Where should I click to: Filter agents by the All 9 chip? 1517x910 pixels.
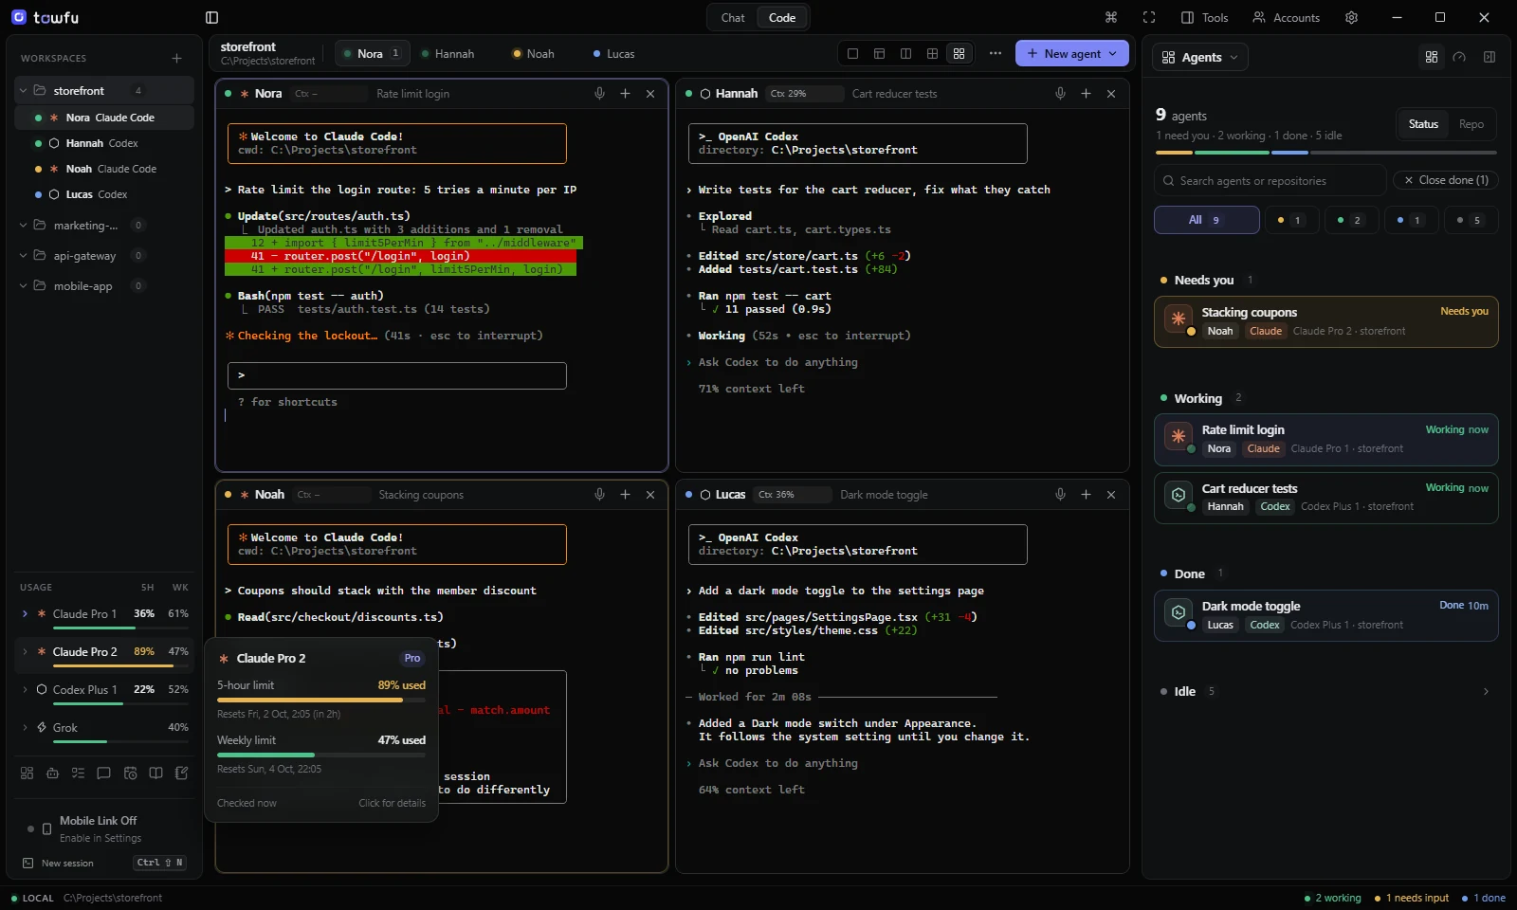[1206, 220]
